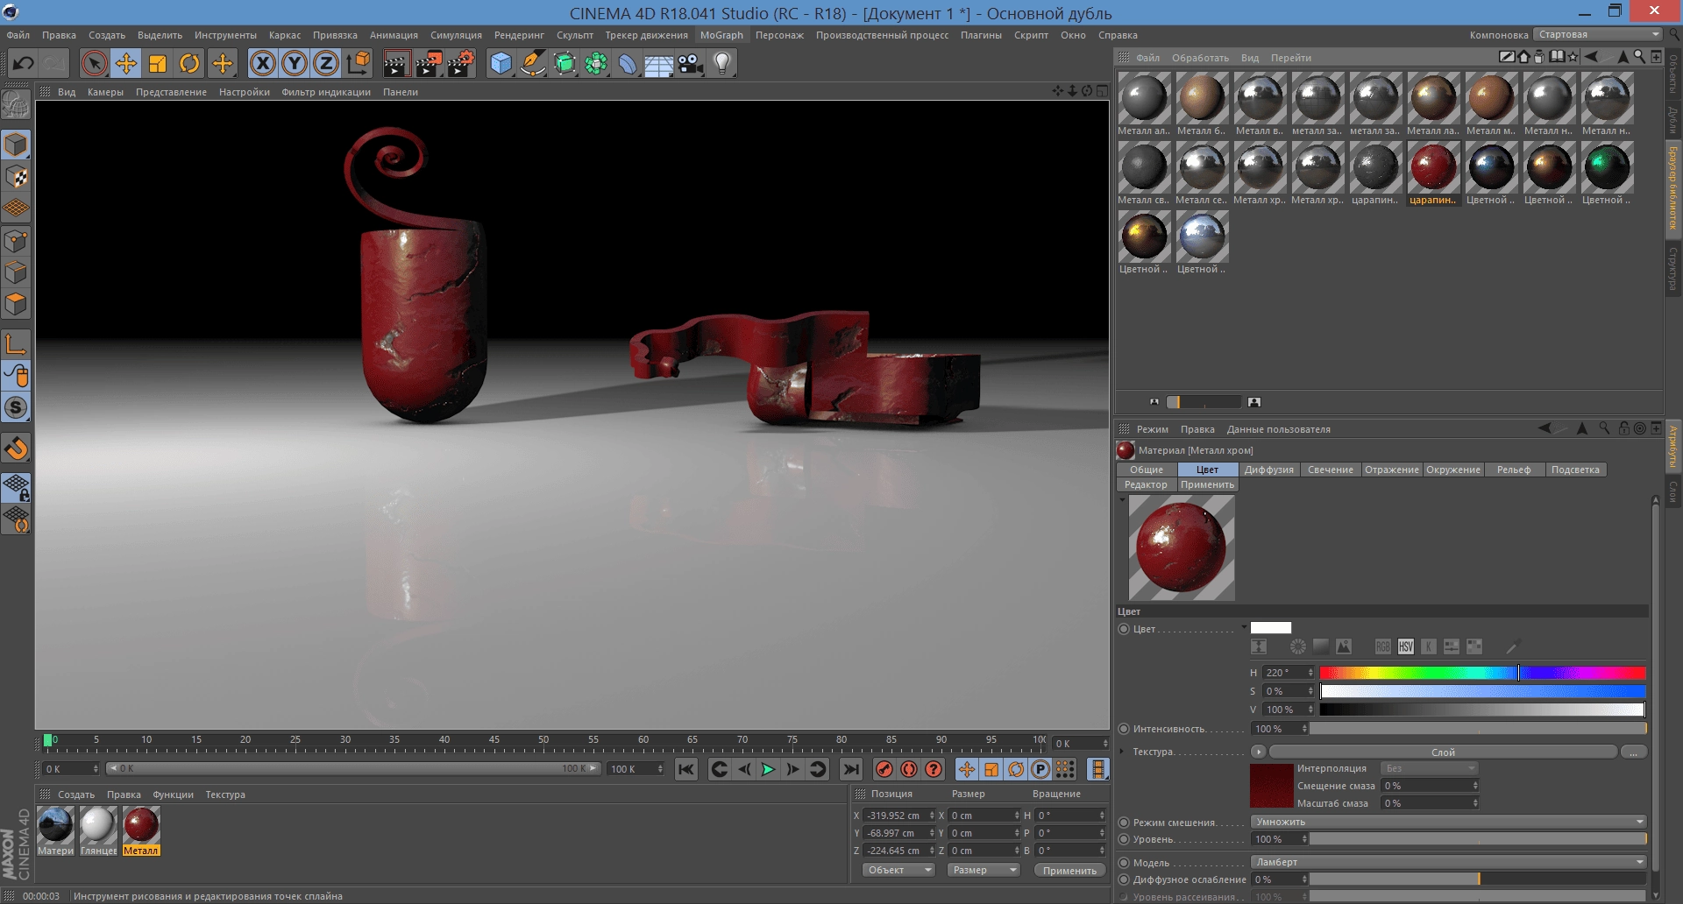Open Режим смешения dropdown Умножить

[x=1448, y=822]
